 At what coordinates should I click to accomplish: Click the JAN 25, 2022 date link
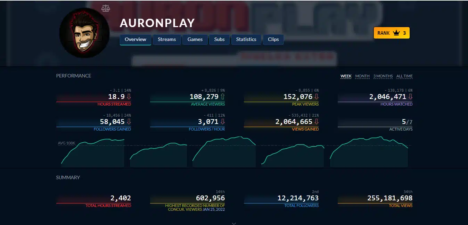coord(214,210)
